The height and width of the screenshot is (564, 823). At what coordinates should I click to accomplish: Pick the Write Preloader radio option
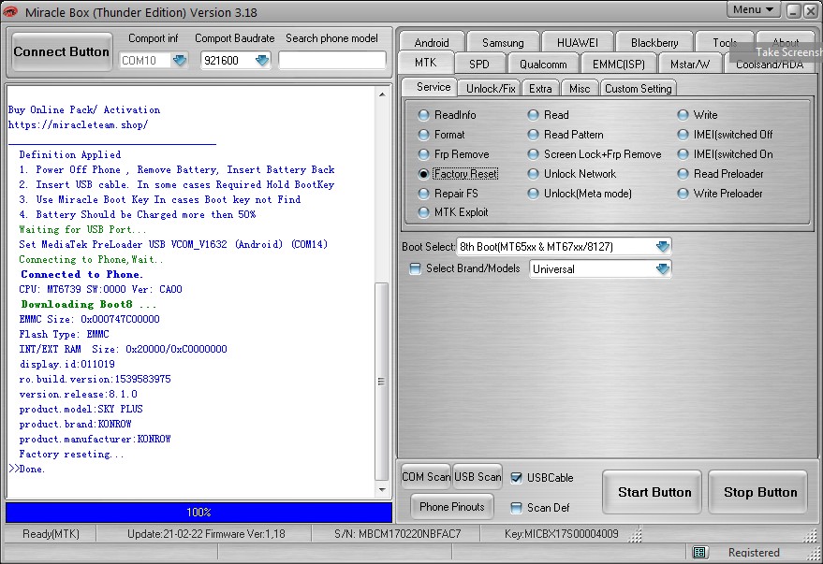tap(684, 194)
